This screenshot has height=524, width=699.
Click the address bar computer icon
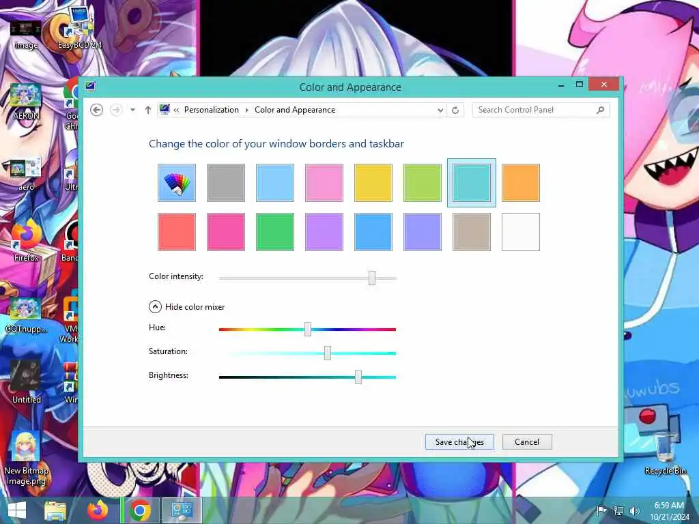click(165, 109)
